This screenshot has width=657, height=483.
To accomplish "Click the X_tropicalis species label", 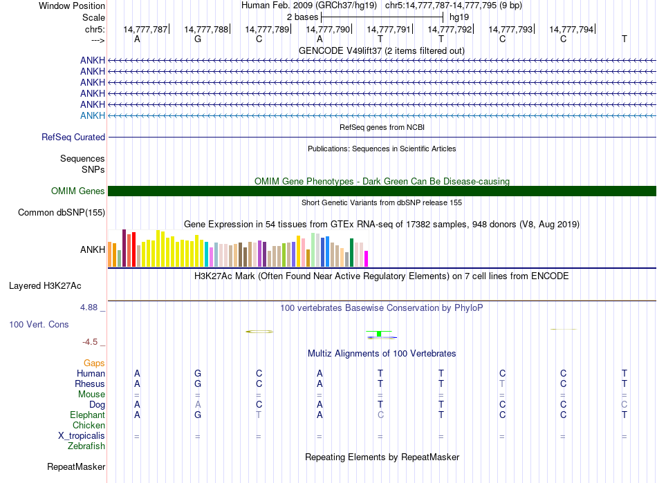I will [82, 436].
